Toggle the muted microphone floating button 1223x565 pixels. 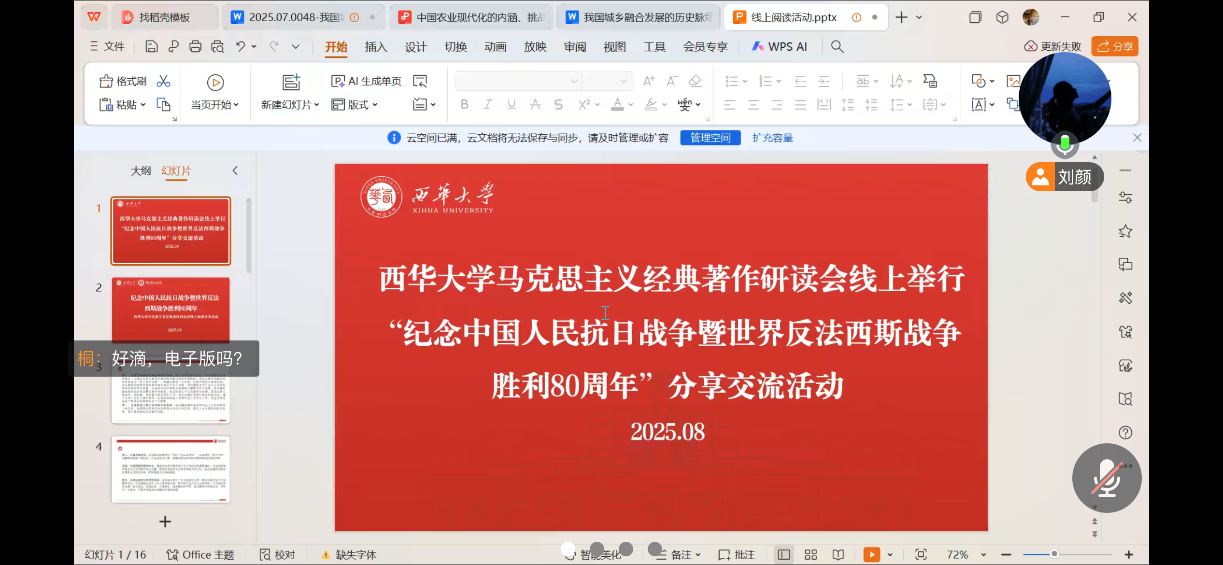tap(1107, 478)
